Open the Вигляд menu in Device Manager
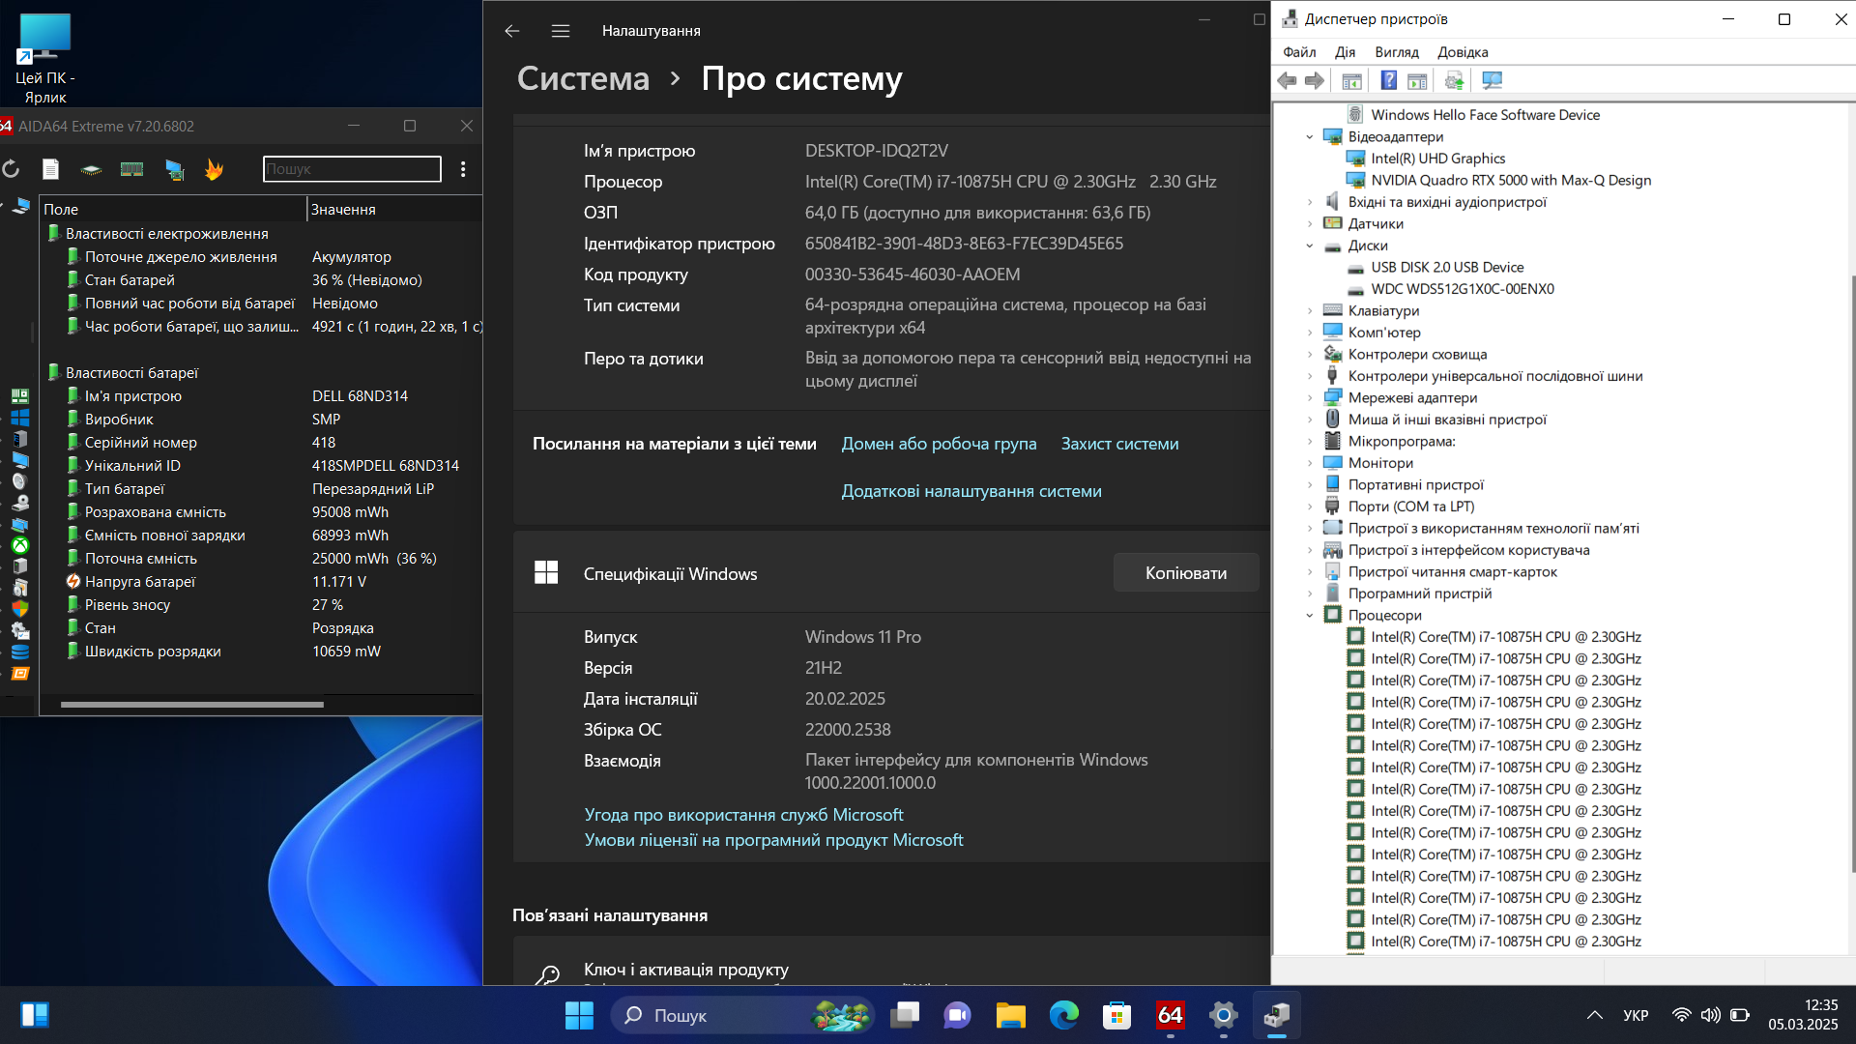This screenshot has width=1856, height=1044. 1397,52
